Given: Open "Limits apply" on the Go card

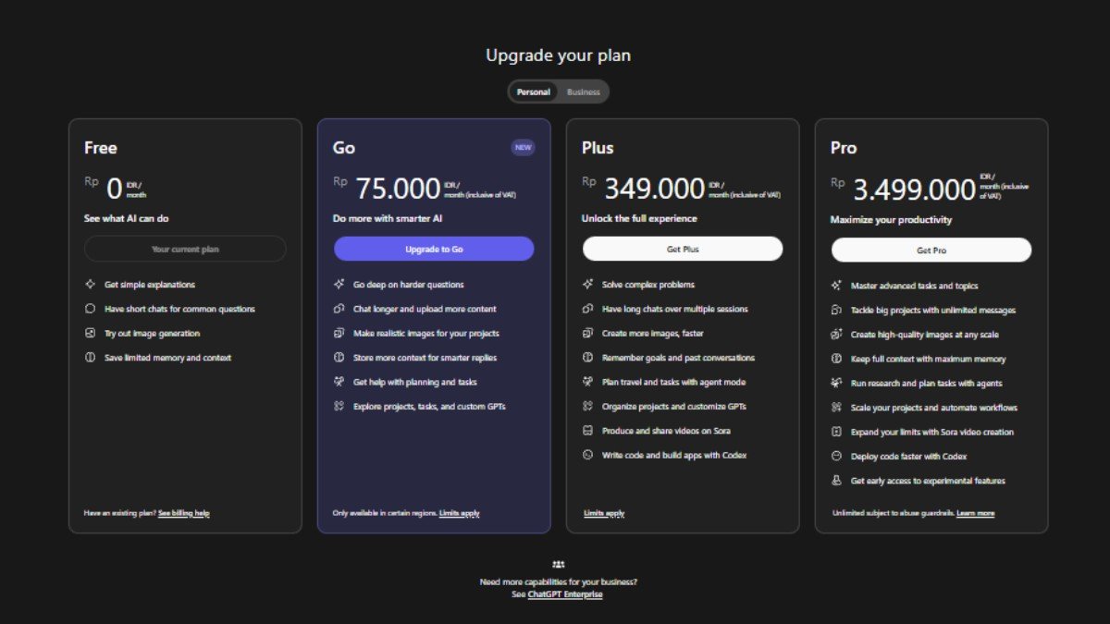Looking at the screenshot, I should pyautogui.click(x=460, y=512).
